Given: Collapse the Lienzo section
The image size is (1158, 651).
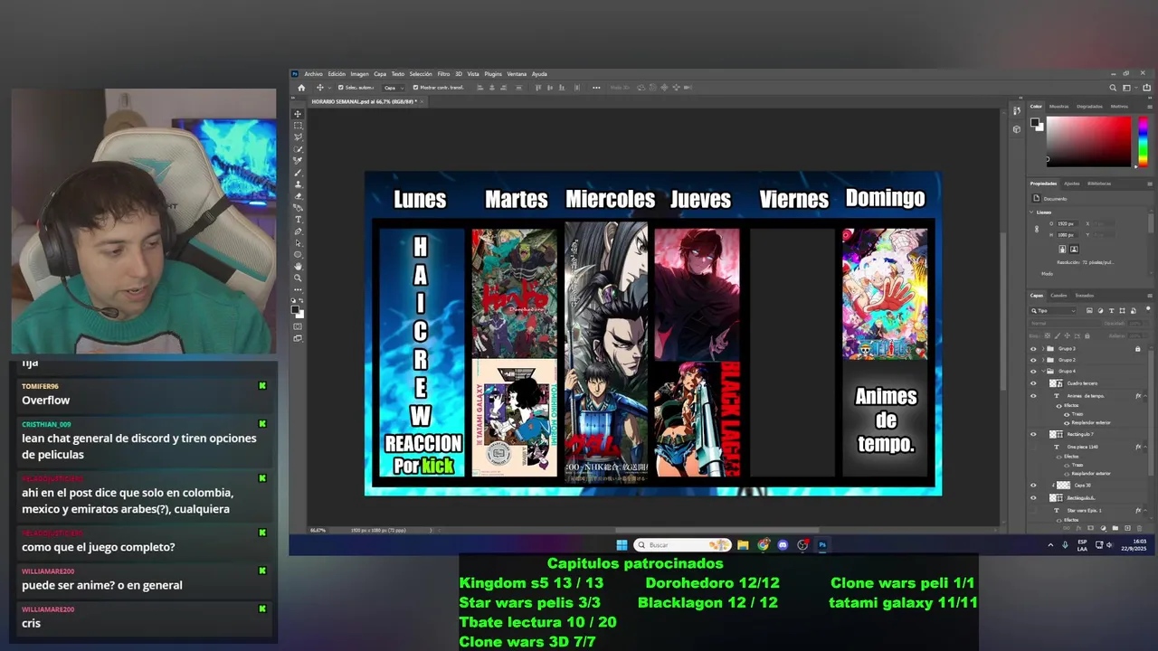Looking at the screenshot, I should coord(1031,212).
